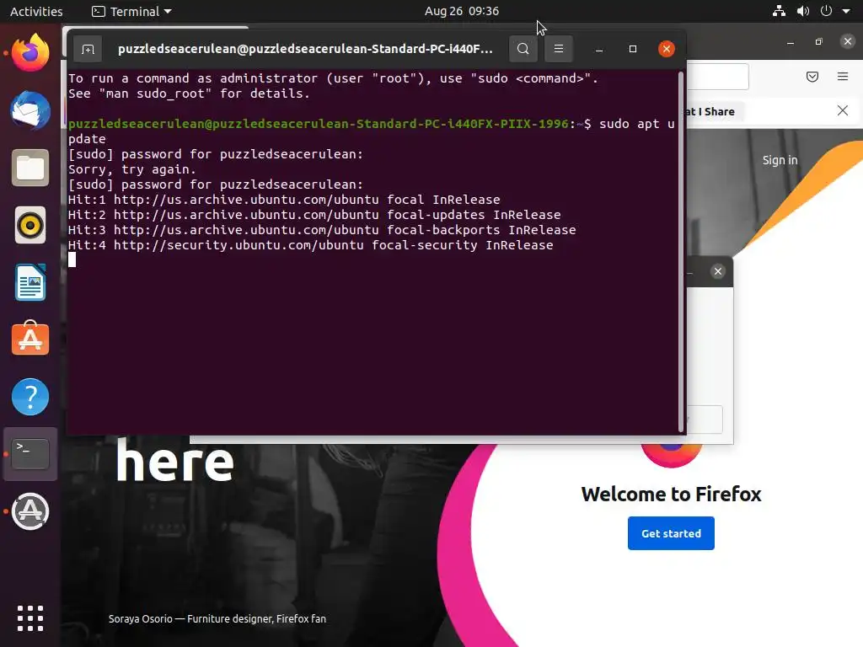Image resolution: width=863 pixels, height=647 pixels.
Task: Open Activities overview
Action: click(x=36, y=11)
